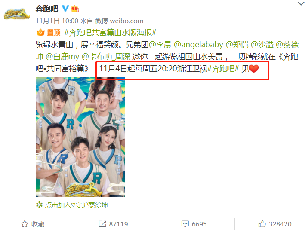Click the repost icon showing 87119
This screenshot has height=232, width=308.
click(102, 224)
